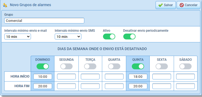Enable the Sábado day toggle

[x=185, y=66]
